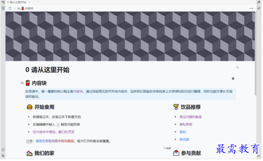Open the file tree panel icon
Image resolution: width=263 pixels, height=161 pixels.
pyautogui.click(x=3, y=2)
